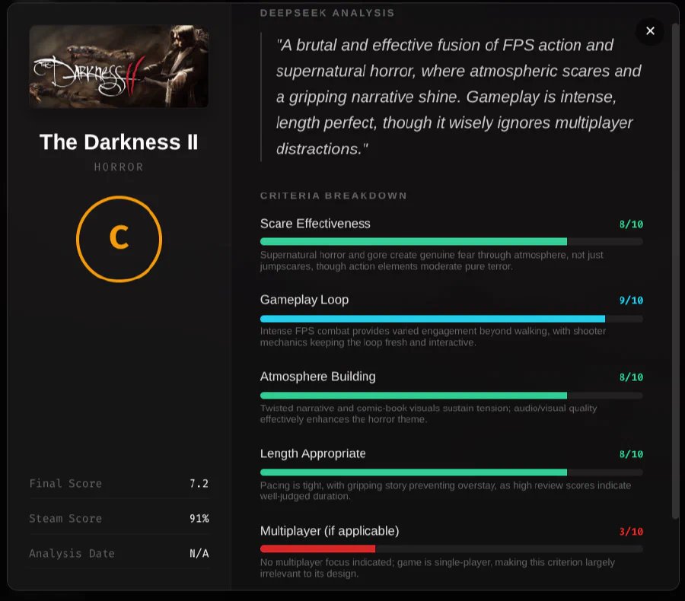The image size is (685, 601).
Task: Select the Steam Score 91% row
Action: [x=119, y=518]
